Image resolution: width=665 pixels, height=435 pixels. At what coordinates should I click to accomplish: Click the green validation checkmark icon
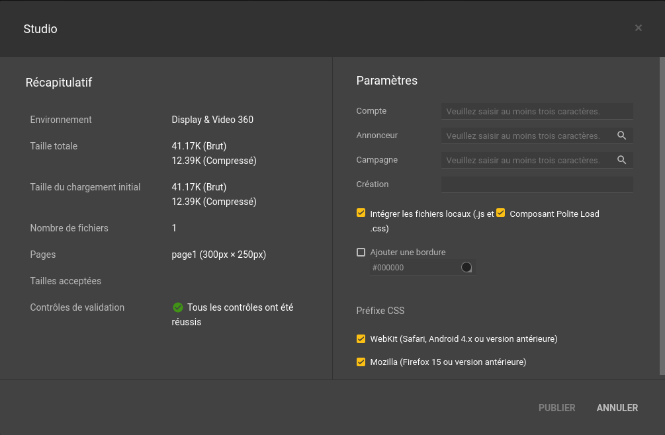click(177, 307)
